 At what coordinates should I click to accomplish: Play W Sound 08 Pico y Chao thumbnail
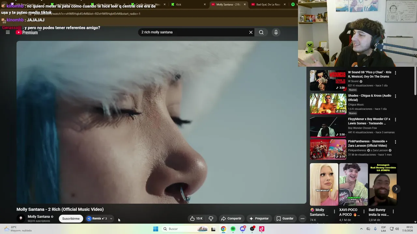(x=328, y=80)
